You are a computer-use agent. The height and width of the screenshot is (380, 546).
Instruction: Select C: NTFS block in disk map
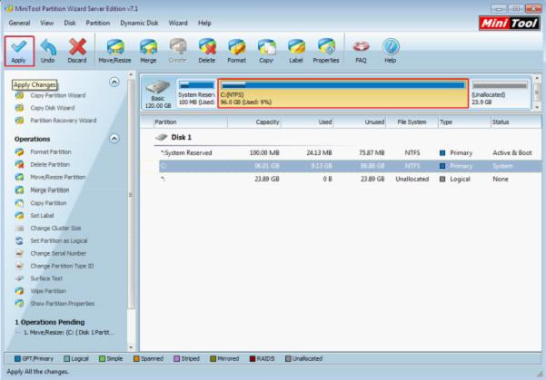[343, 93]
